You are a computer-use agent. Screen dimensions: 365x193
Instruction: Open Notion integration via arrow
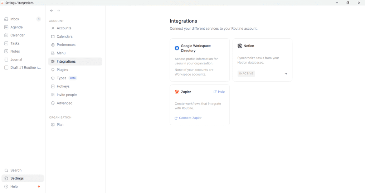pos(286,73)
